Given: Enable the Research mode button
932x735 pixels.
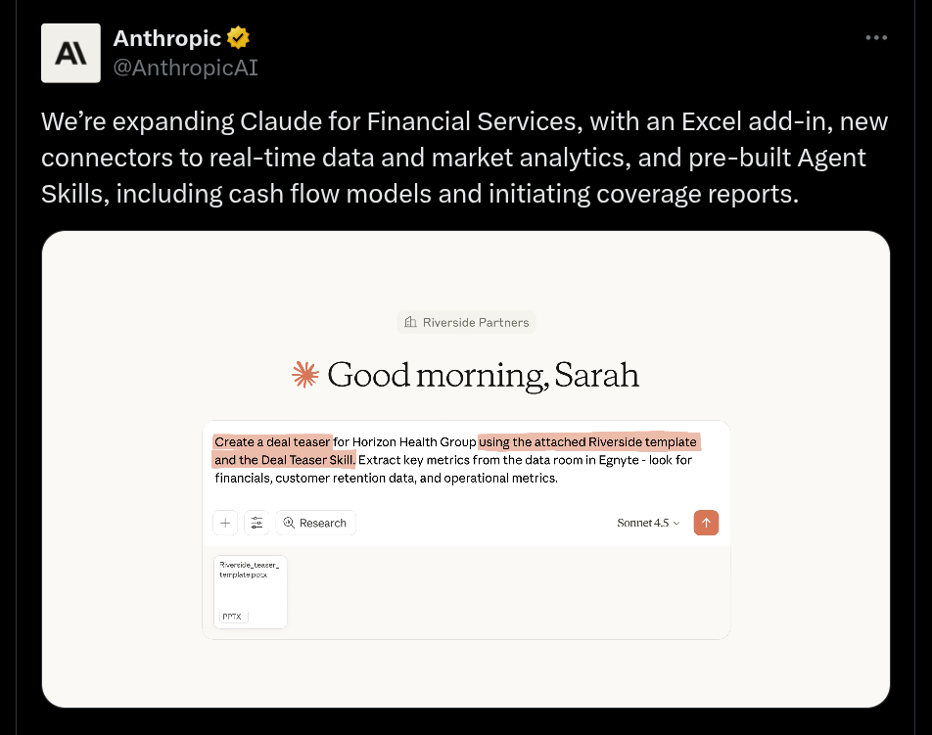Looking at the screenshot, I should [x=315, y=523].
